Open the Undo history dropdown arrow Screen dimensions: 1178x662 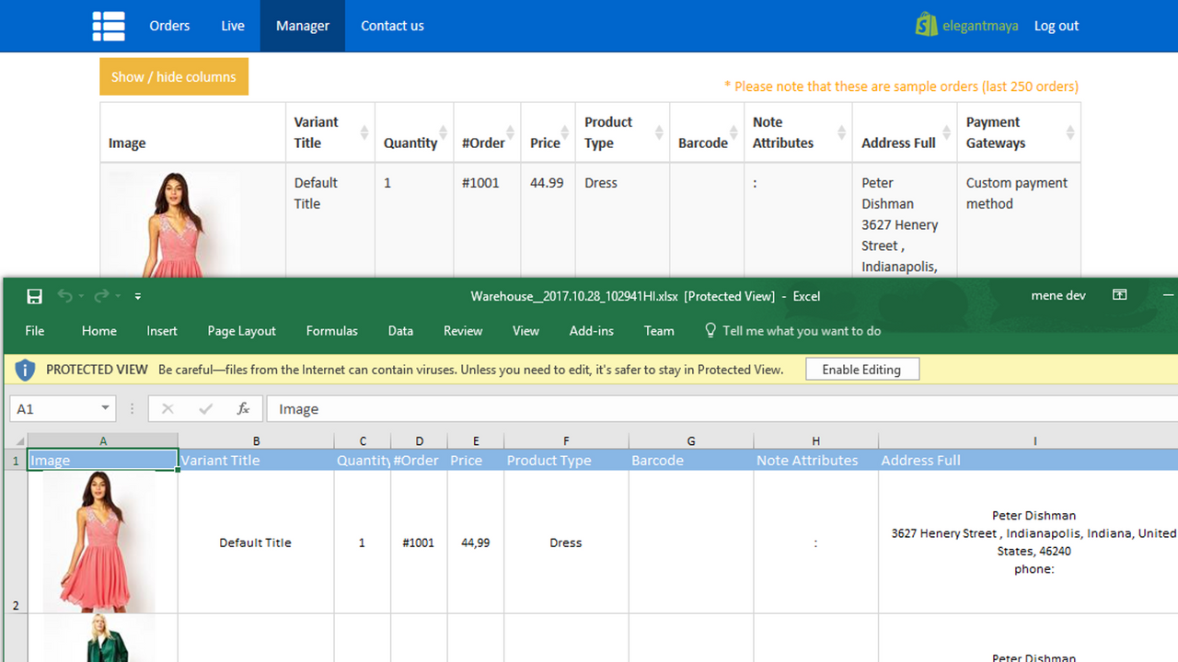pyautogui.click(x=81, y=296)
